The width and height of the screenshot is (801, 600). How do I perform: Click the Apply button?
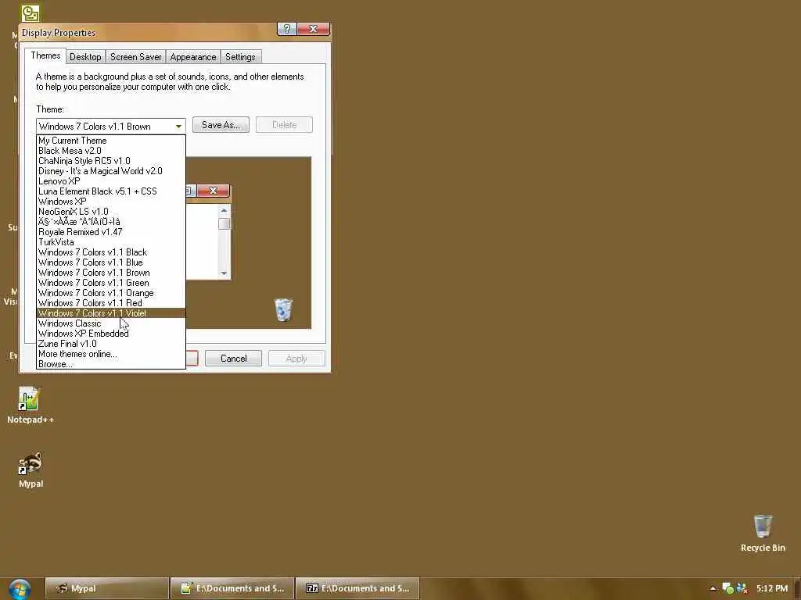coord(296,358)
